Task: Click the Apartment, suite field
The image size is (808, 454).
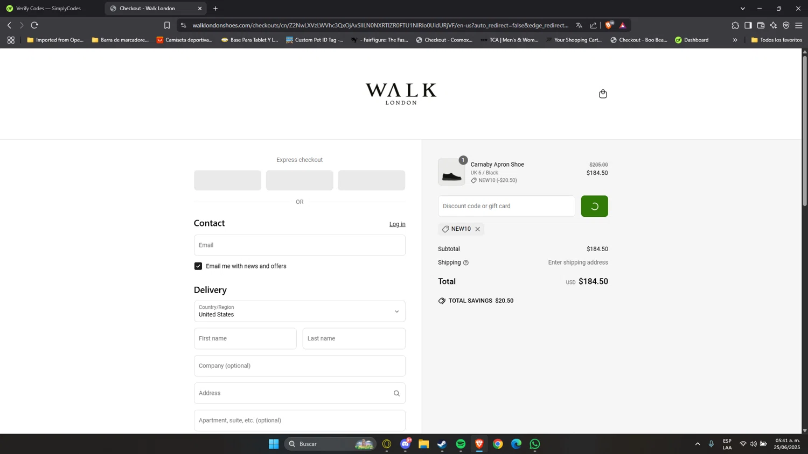Action: point(299,421)
